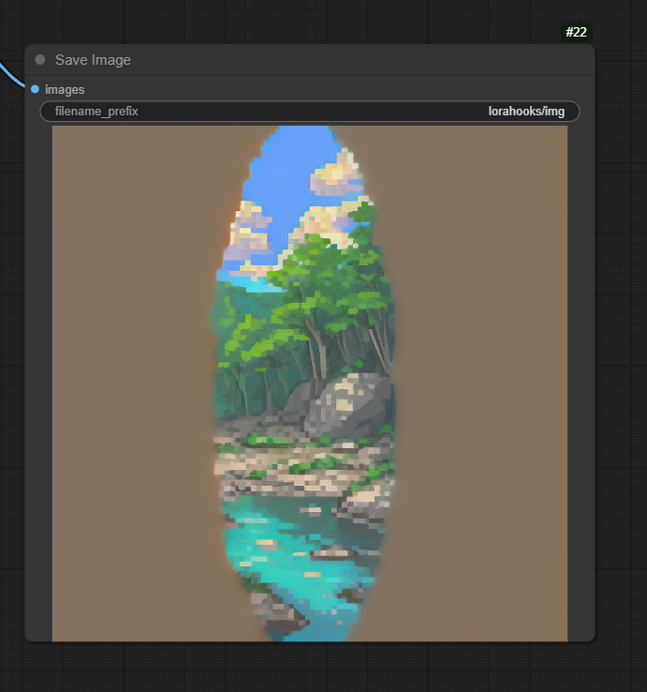
Task: Click the large gray boulder in preview
Action: click(346, 403)
